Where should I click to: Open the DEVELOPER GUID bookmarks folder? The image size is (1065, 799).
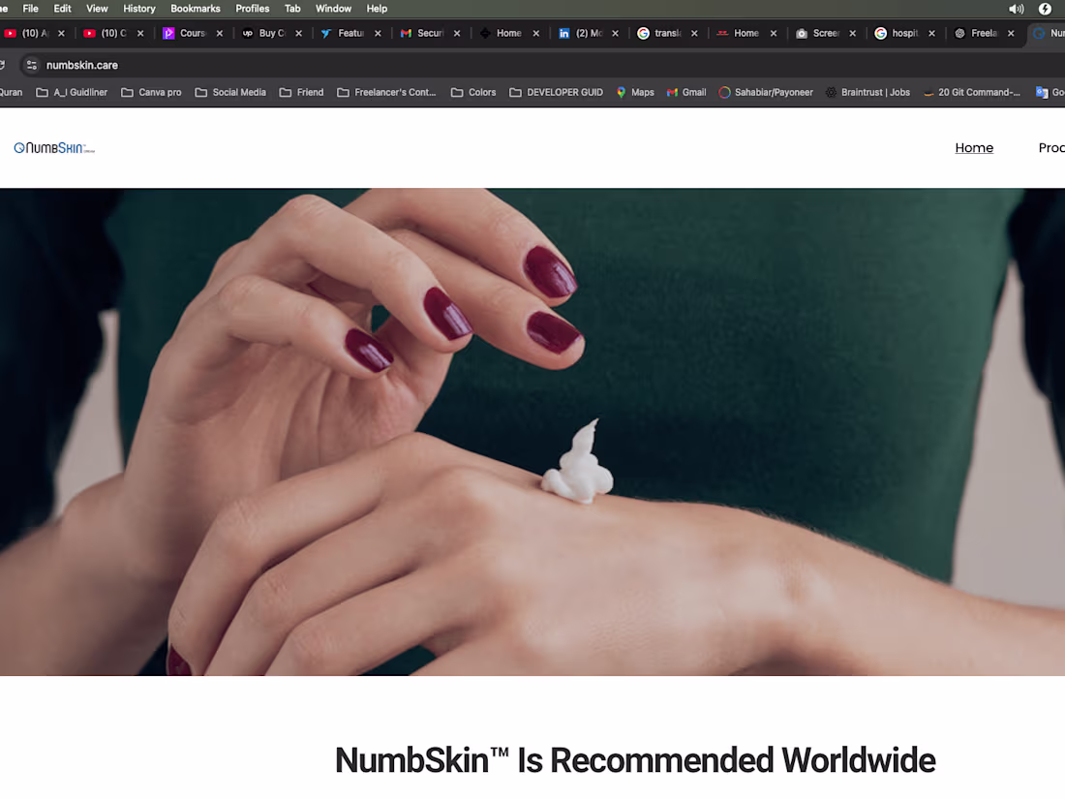(557, 92)
